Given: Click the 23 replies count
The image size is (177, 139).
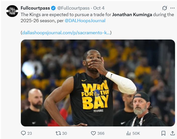Looking at the screenshot, I should 29,133.
